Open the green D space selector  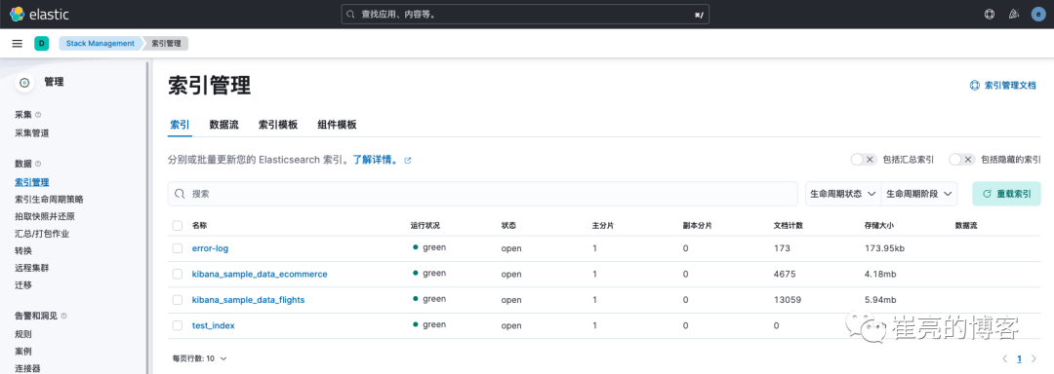[x=42, y=44]
